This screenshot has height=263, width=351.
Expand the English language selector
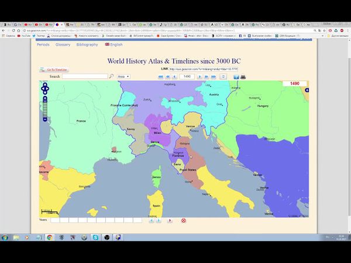coord(113,44)
